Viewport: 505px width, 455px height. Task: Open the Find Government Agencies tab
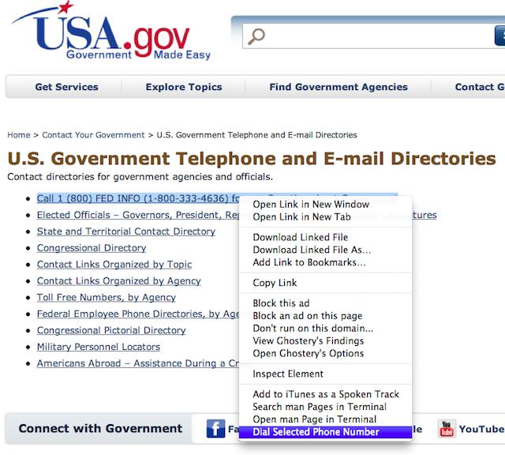pyautogui.click(x=339, y=87)
